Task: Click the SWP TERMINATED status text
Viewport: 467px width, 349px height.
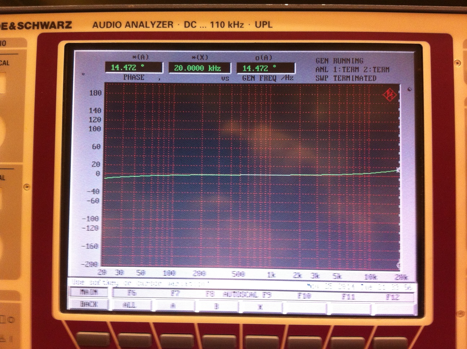Action: pyautogui.click(x=346, y=78)
